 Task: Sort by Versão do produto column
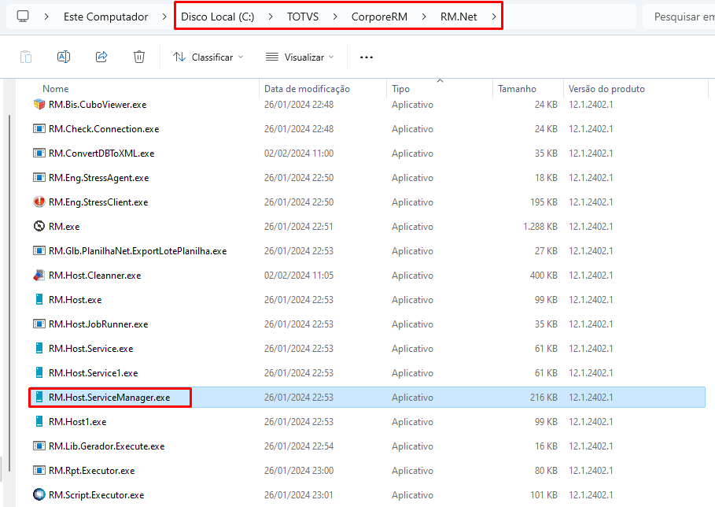pos(606,89)
